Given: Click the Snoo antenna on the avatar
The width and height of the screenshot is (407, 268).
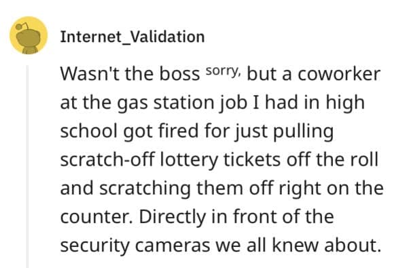Looking at the screenshot, I should pyautogui.click(x=21, y=26).
